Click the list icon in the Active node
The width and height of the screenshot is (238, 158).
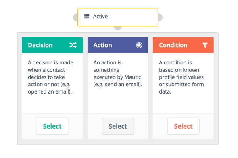click(x=86, y=16)
